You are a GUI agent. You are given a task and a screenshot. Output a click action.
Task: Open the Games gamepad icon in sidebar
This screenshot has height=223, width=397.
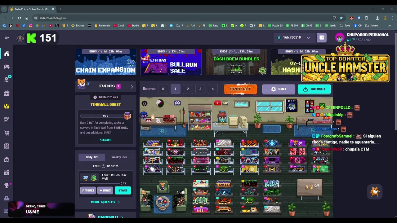pyautogui.click(x=7, y=67)
